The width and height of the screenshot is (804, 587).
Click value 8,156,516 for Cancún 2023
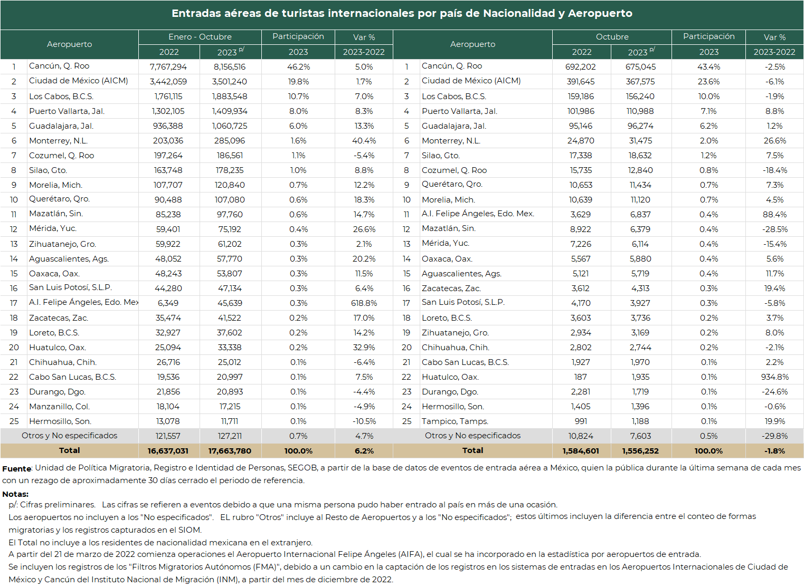(x=230, y=67)
